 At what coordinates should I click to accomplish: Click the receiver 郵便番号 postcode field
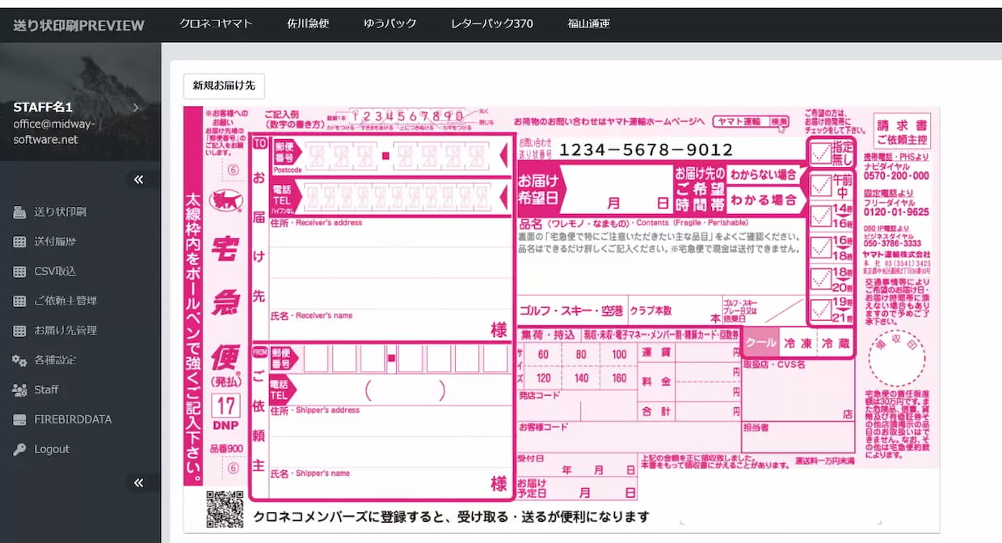click(401, 155)
